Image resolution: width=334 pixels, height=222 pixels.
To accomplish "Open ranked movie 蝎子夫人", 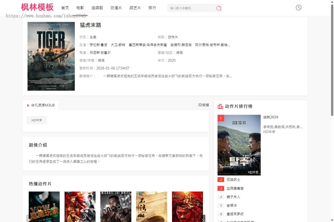I will point(233,197).
